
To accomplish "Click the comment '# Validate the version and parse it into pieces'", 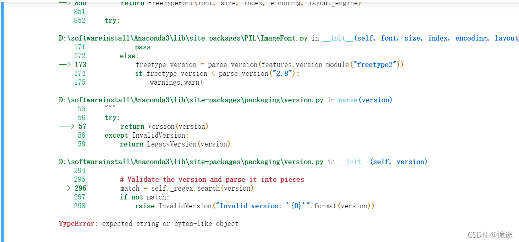I will [212, 179].
